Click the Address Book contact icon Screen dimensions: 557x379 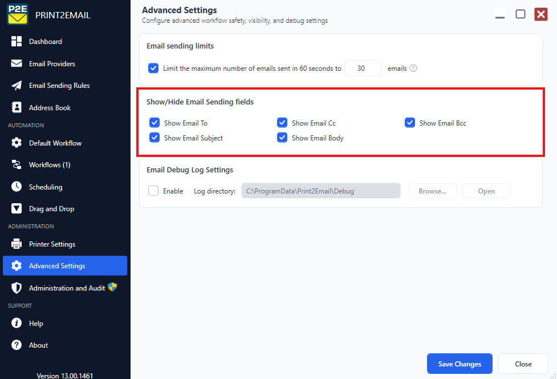click(17, 107)
